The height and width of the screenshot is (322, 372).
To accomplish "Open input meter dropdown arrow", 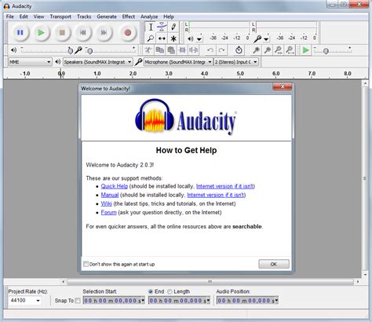I will (266, 39).
